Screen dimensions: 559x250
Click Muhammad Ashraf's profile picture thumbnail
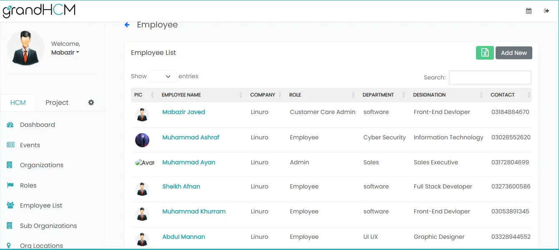[x=142, y=140]
